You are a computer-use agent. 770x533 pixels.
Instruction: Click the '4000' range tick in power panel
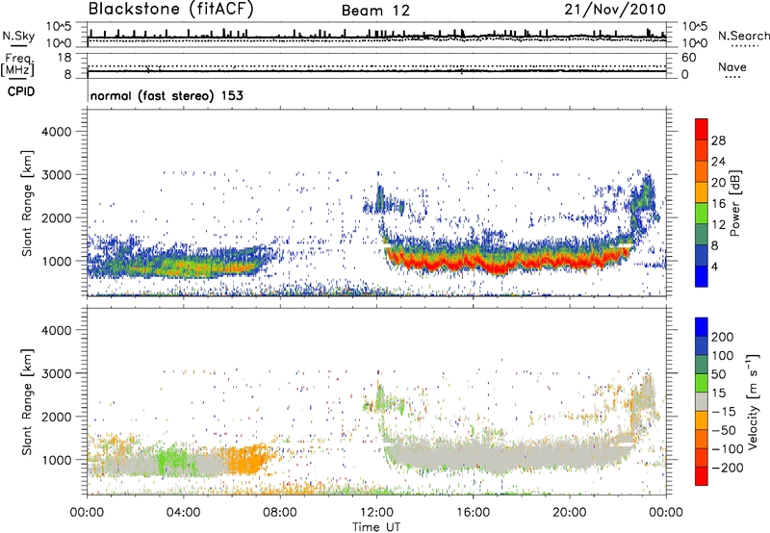56,132
